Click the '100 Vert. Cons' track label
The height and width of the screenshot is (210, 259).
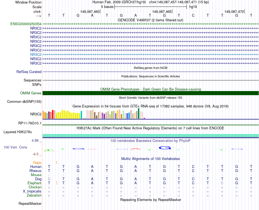[x=15, y=147]
